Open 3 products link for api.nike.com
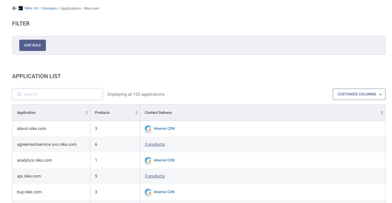The image size is (392, 203). (155, 176)
